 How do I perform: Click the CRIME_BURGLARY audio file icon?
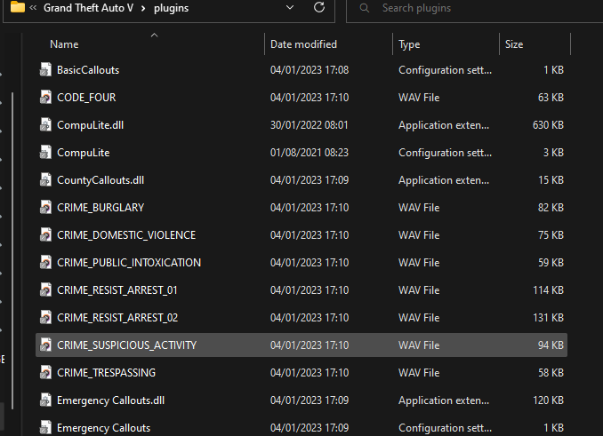pyautogui.click(x=46, y=208)
